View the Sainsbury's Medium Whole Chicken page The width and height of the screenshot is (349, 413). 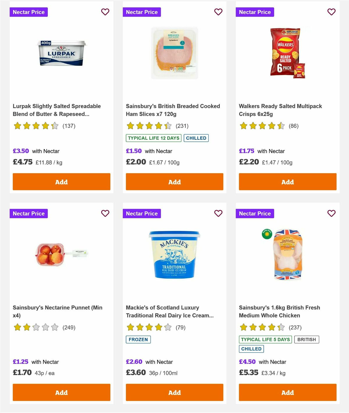click(279, 311)
